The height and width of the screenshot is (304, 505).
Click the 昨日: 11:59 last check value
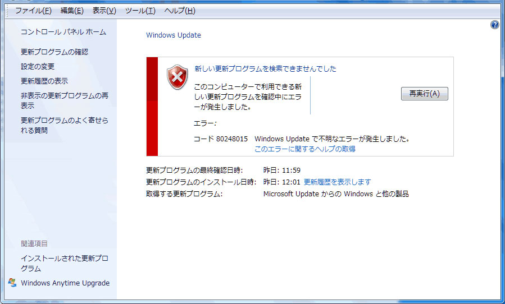(282, 170)
